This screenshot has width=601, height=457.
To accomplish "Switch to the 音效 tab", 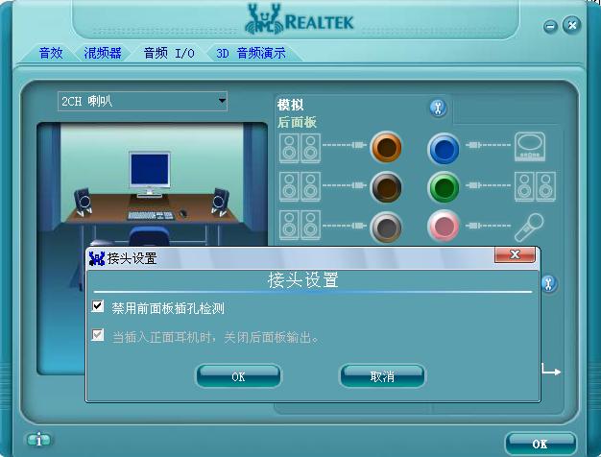I will 51,53.
